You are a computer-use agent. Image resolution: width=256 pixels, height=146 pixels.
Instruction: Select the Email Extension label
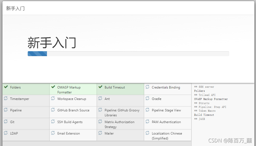click(x=69, y=133)
